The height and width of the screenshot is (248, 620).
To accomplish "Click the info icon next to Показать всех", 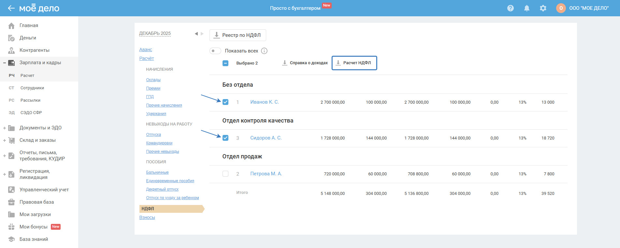I will (264, 51).
